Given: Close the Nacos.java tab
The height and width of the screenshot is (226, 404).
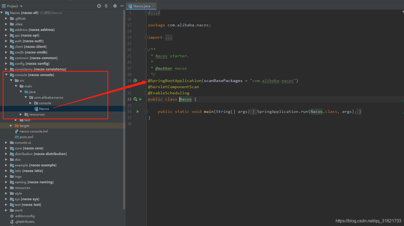Looking at the screenshot, I should pyautogui.click(x=154, y=6).
